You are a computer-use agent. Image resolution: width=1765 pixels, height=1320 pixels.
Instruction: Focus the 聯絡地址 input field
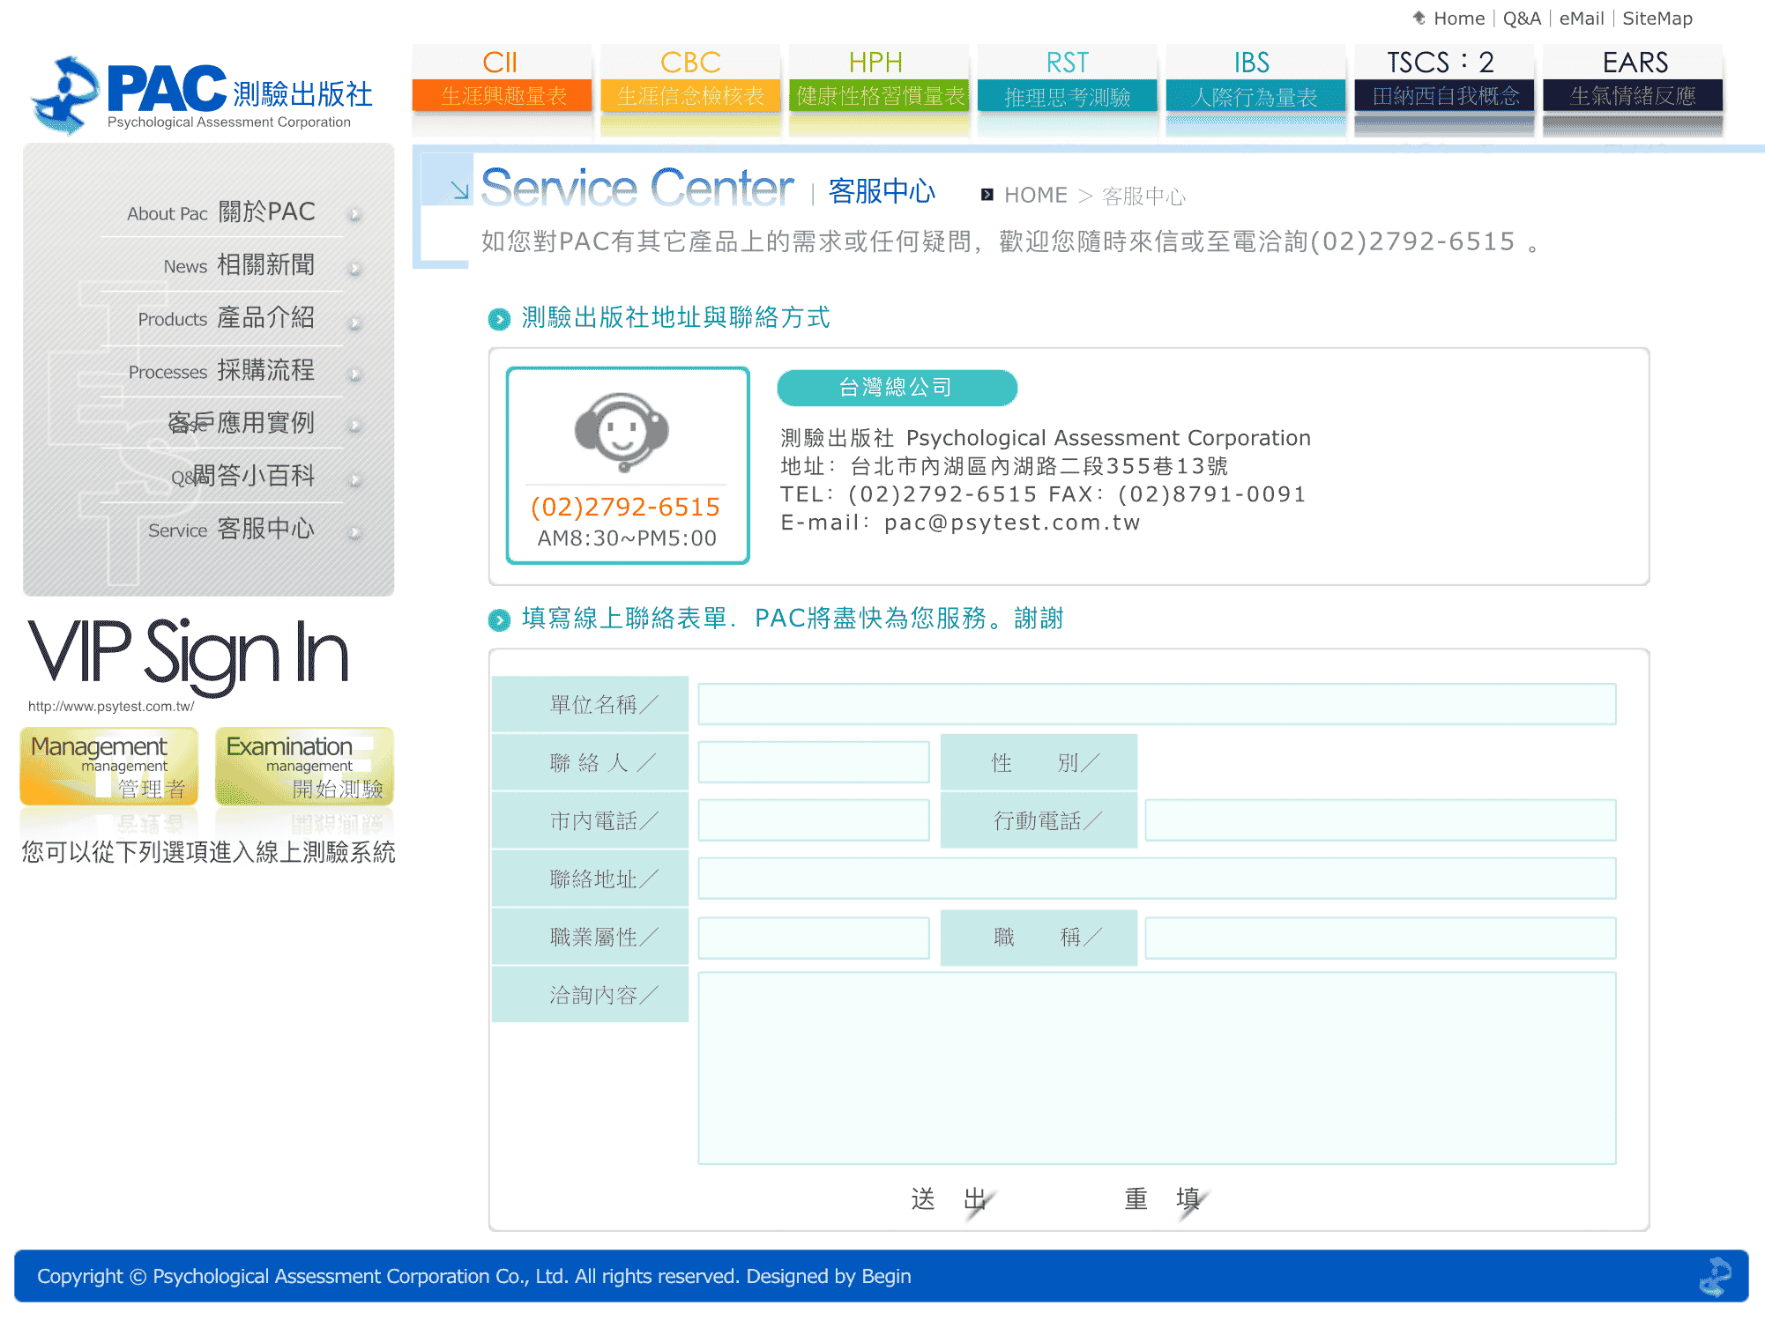(x=1157, y=879)
